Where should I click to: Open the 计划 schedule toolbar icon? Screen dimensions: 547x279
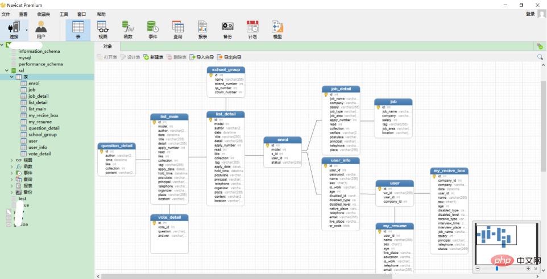click(252, 30)
